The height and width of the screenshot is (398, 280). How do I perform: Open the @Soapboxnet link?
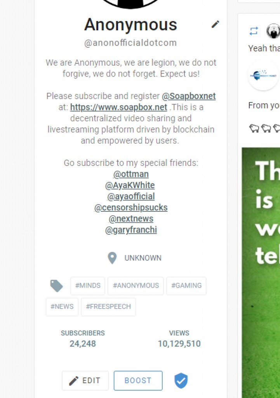point(189,96)
